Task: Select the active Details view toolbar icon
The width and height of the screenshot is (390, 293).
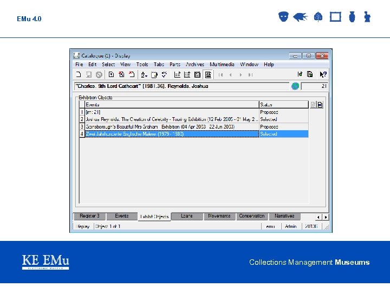Action: pyautogui.click(x=208, y=74)
